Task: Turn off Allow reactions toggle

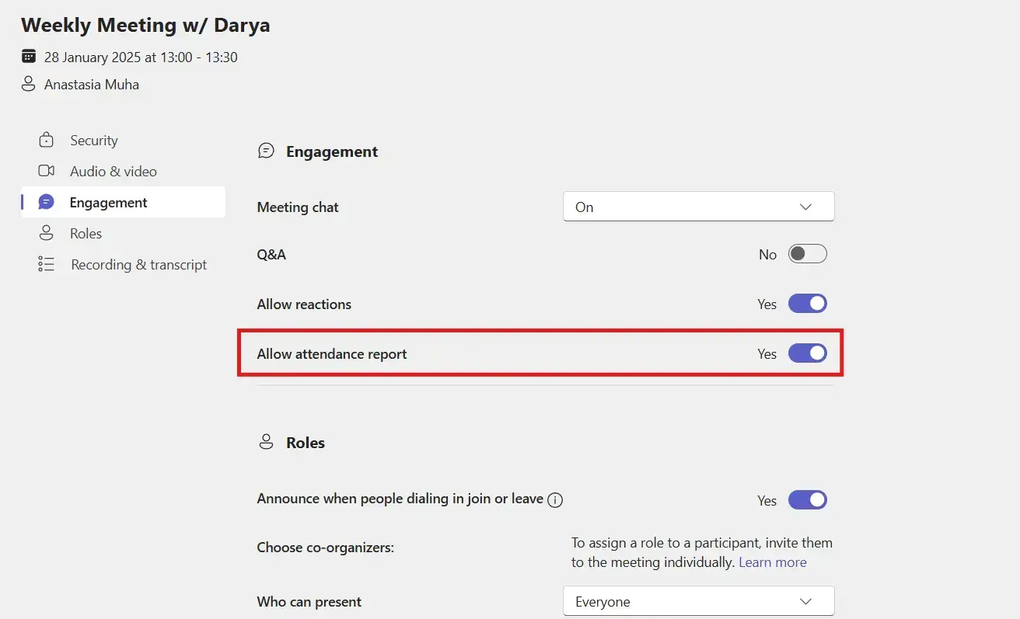Action: point(807,304)
